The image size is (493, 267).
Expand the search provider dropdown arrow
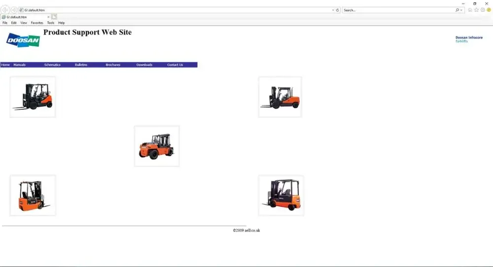[461, 10]
